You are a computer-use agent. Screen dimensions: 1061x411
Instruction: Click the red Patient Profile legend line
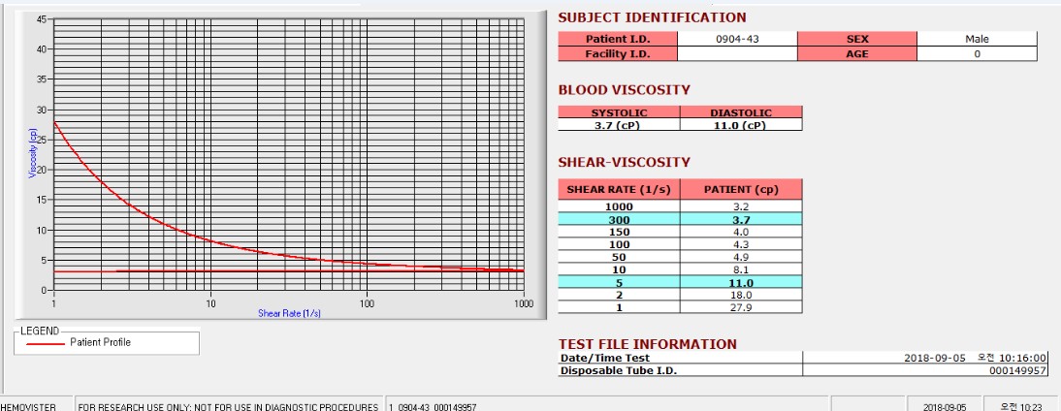point(46,343)
